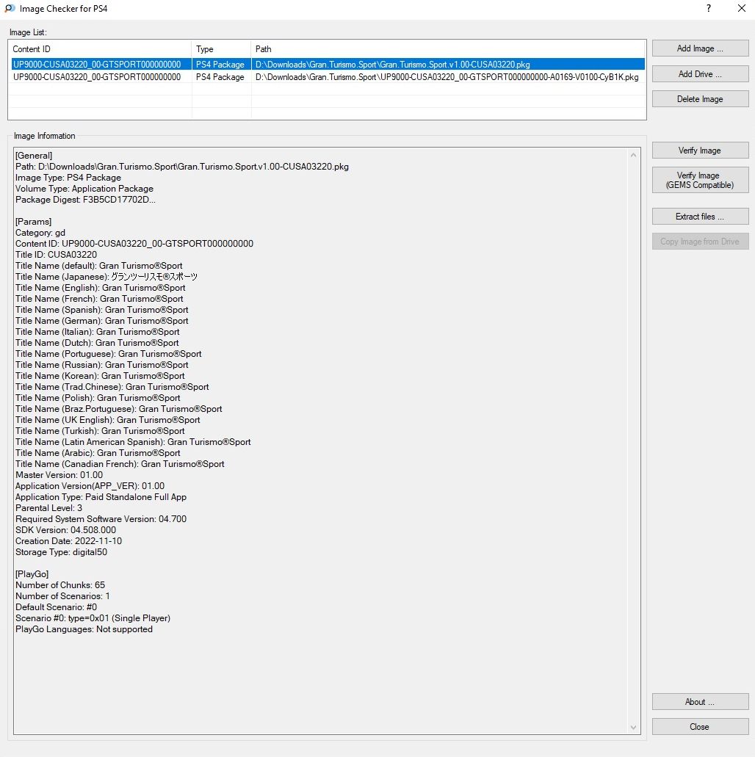Click the Required System Software Version line
This screenshot has height=757, width=755.
[x=101, y=519]
